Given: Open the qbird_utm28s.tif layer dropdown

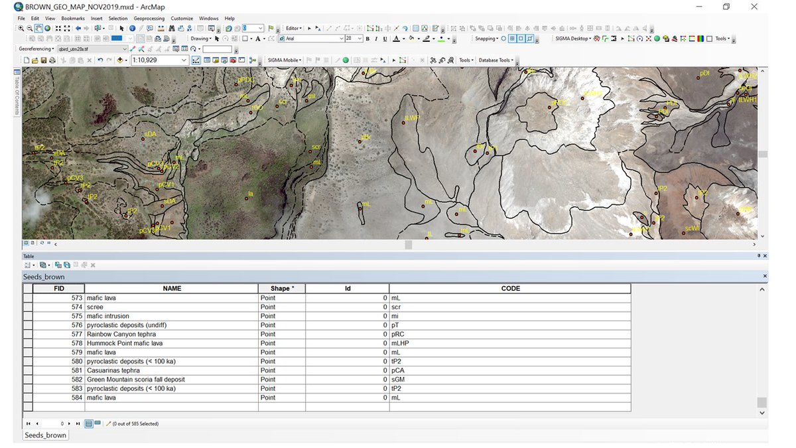Looking at the screenshot, I should (x=125, y=49).
